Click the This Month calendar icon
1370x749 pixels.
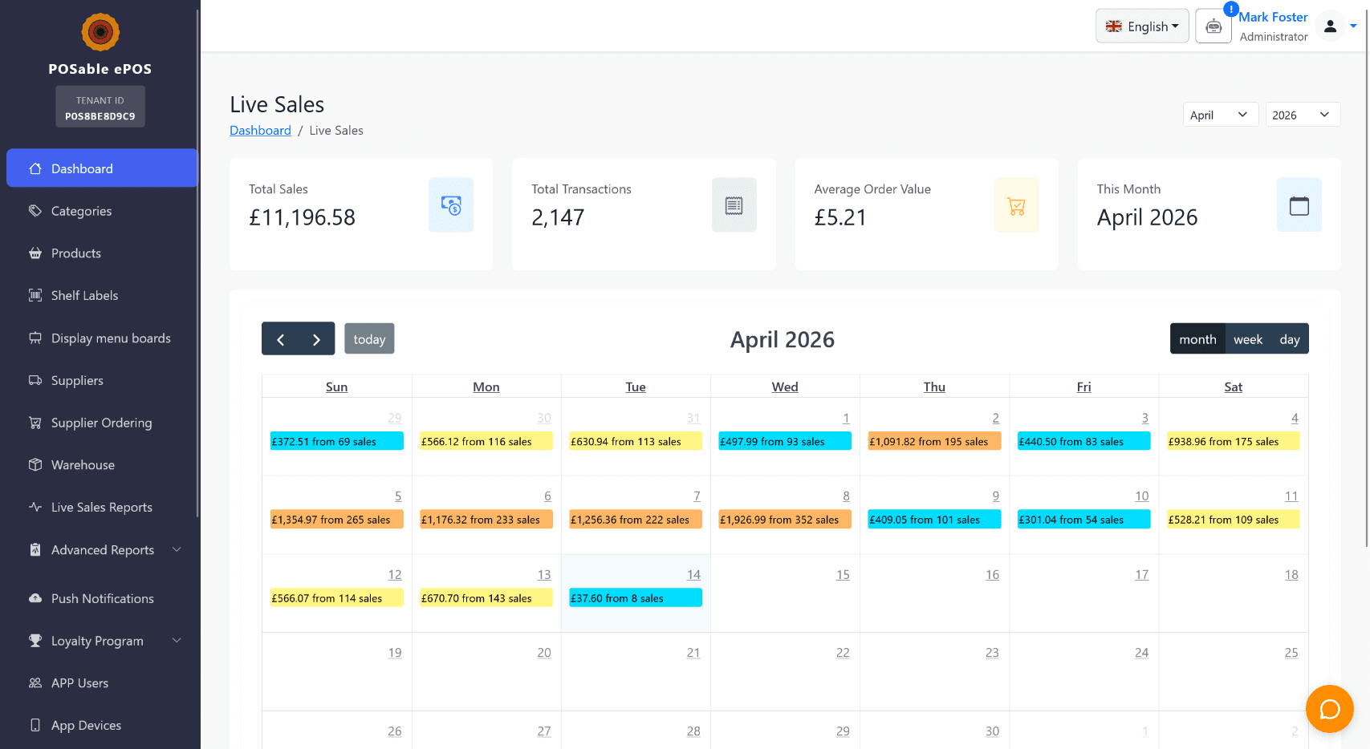(1299, 205)
